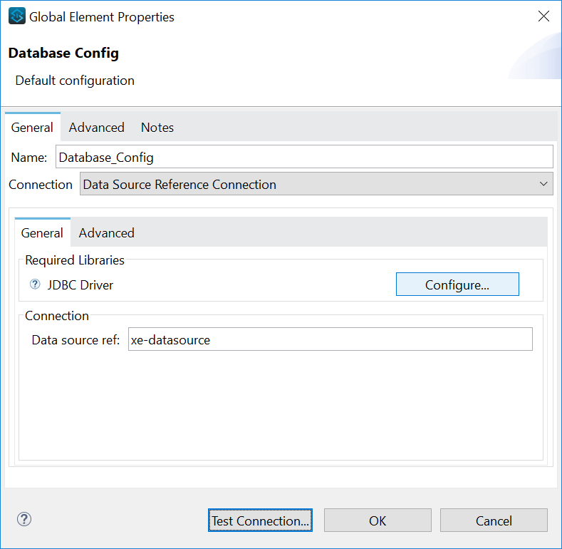
Task: Focus the Name field containing Database_Config
Action: click(304, 157)
